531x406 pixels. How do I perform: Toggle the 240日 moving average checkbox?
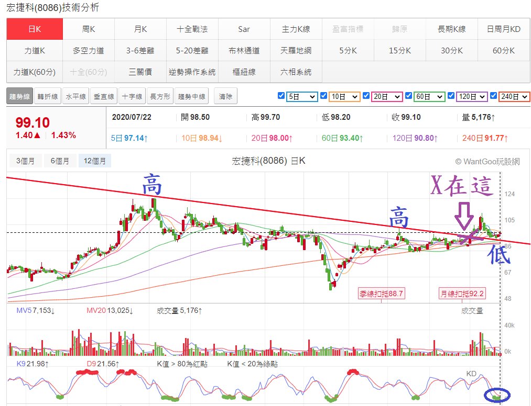tap(493, 96)
